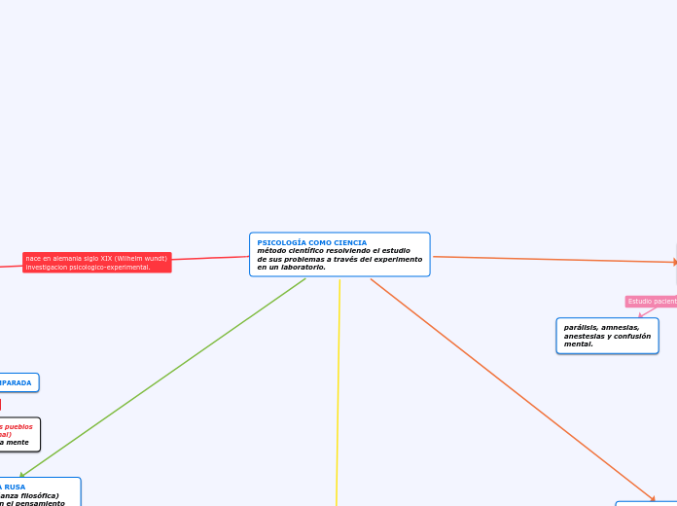Select the orange horizontal connector heading right
This screenshot has width=677, height=506.
pos(554,259)
